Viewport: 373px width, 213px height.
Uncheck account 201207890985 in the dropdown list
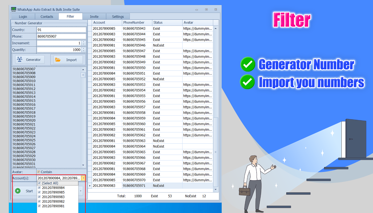tap(39, 192)
